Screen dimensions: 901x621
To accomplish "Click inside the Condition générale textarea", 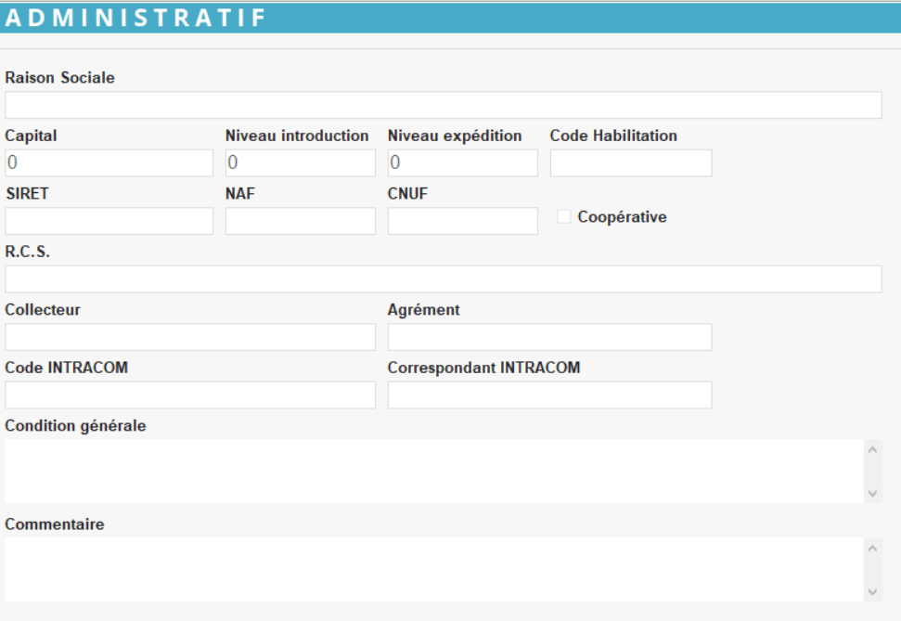I will tap(434, 471).
